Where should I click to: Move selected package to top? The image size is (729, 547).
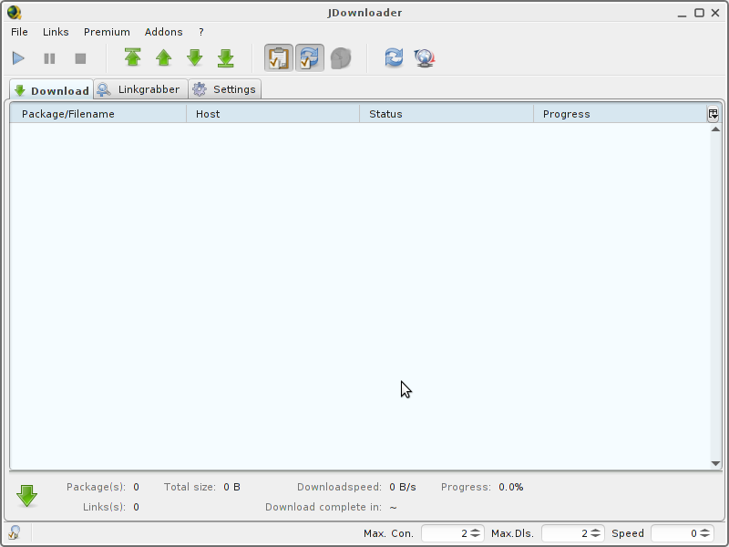click(133, 58)
